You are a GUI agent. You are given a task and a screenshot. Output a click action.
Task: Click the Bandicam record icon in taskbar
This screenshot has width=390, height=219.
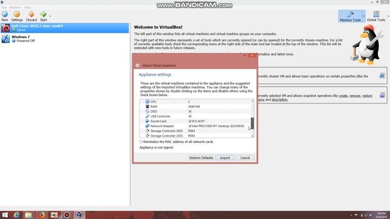pyautogui.click(x=66, y=215)
